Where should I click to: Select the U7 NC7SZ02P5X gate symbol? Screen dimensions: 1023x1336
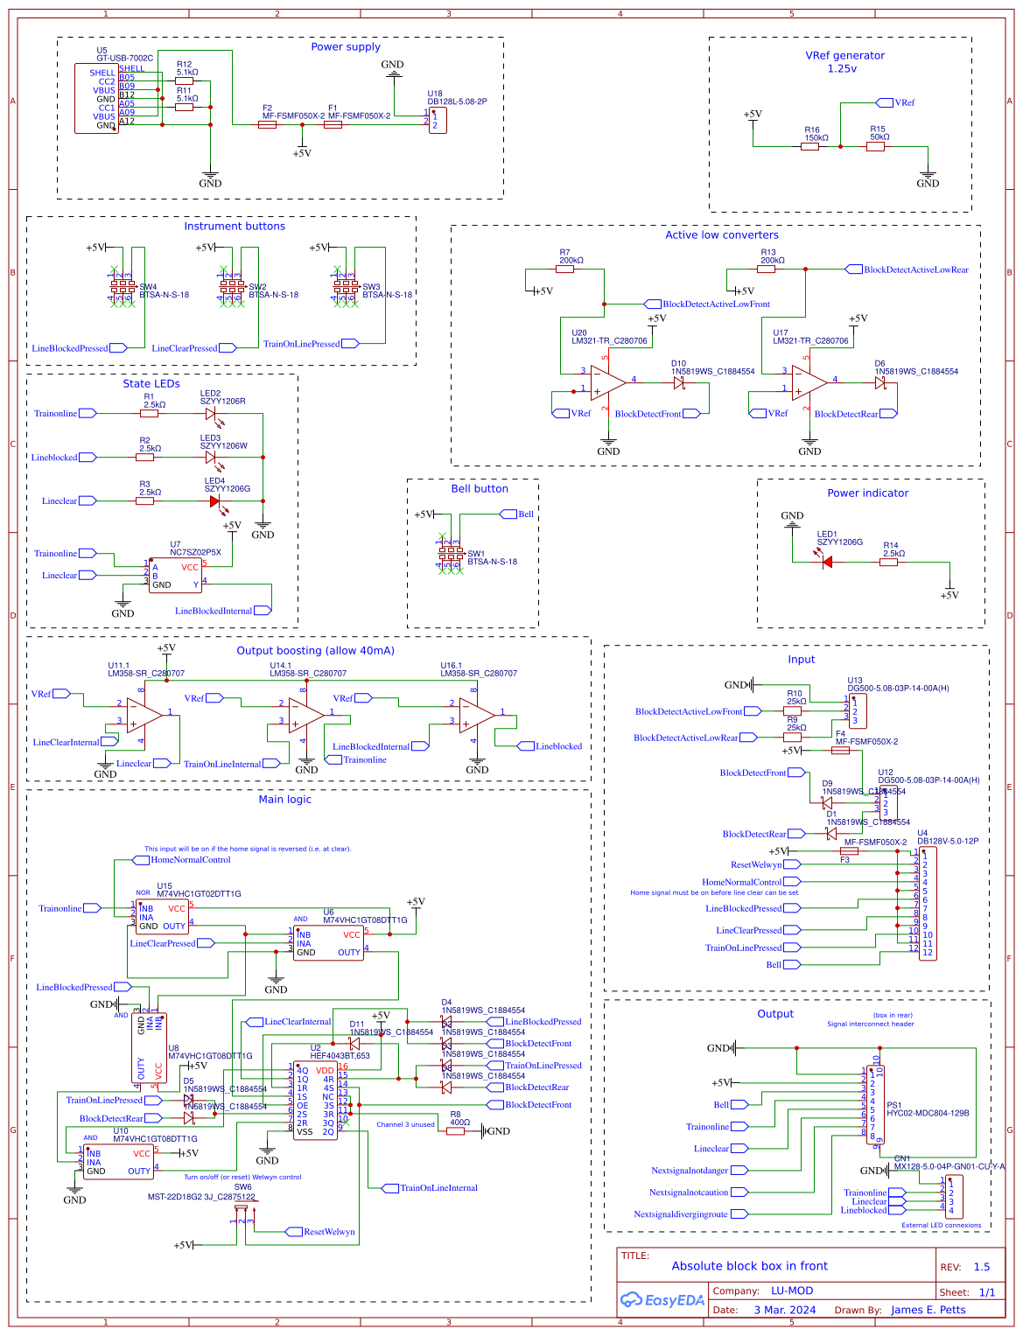(176, 575)
